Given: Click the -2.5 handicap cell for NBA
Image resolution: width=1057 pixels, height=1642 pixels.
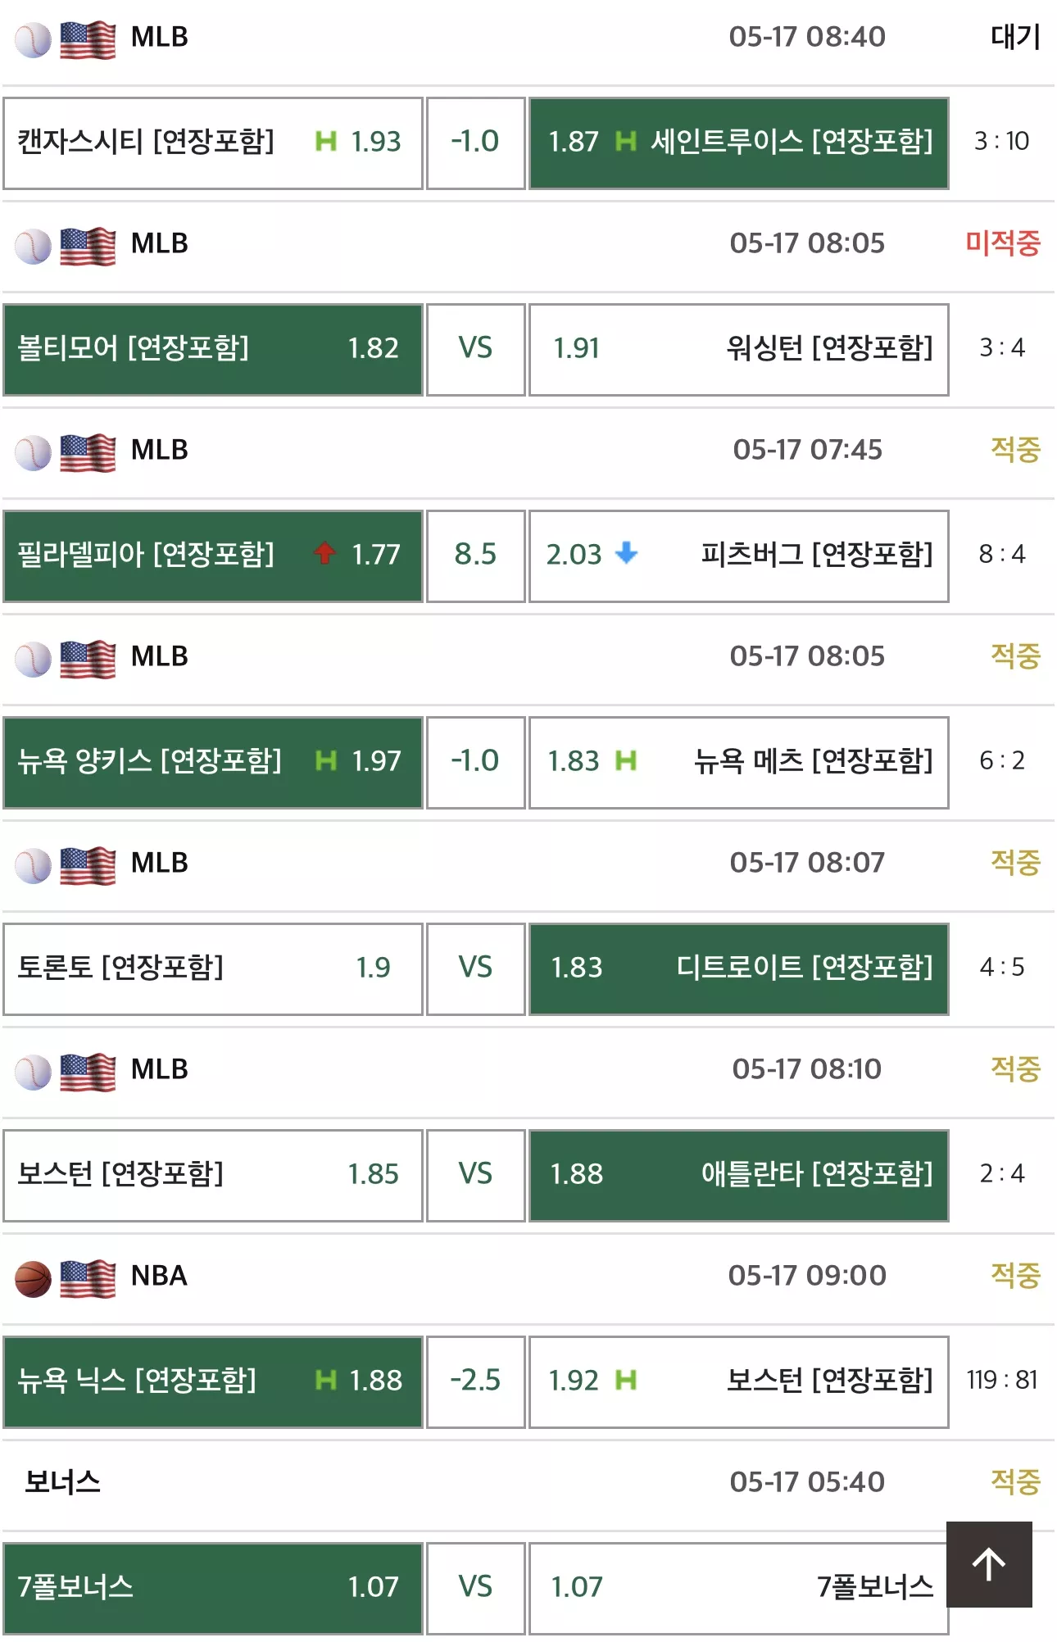Looking at the screenshot, I should [x=476, y=1382].
